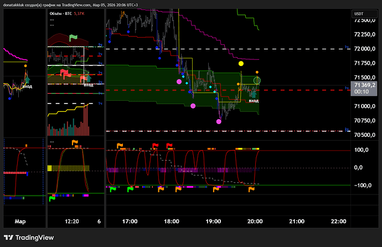Screen dimensions: 382x247
Task: Click the teal entry arrow in the main chart
Action: coord(254,94)
